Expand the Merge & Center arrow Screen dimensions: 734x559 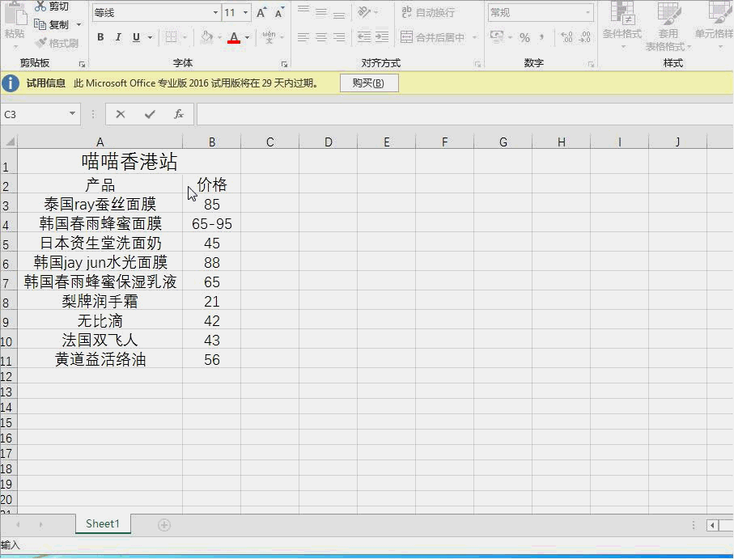coord(474,37)
